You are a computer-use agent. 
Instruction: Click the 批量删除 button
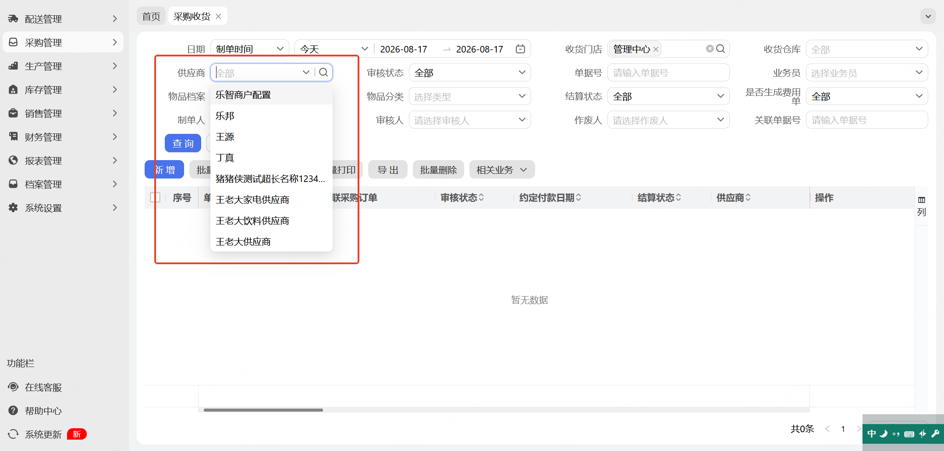point(438,170)
